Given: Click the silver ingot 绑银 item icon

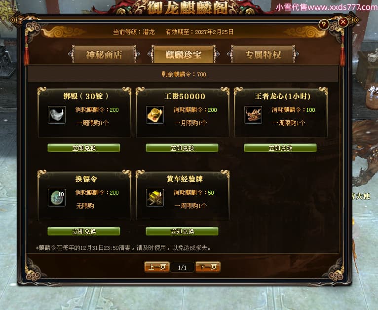Looking at the screenshot, I should (57, 115).
